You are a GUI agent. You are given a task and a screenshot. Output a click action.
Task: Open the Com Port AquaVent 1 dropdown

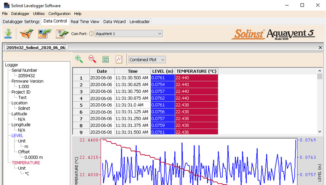coord(128,34)
